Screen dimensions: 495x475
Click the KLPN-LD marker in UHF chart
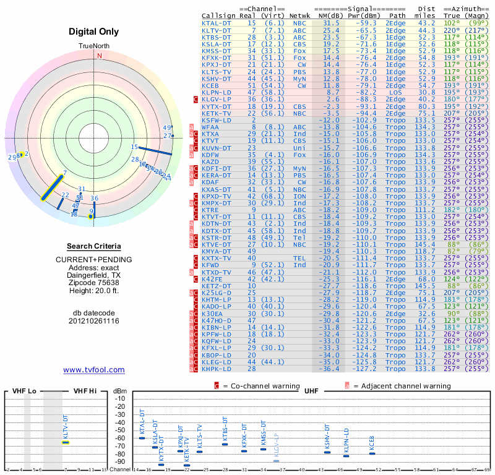(346, 456)
